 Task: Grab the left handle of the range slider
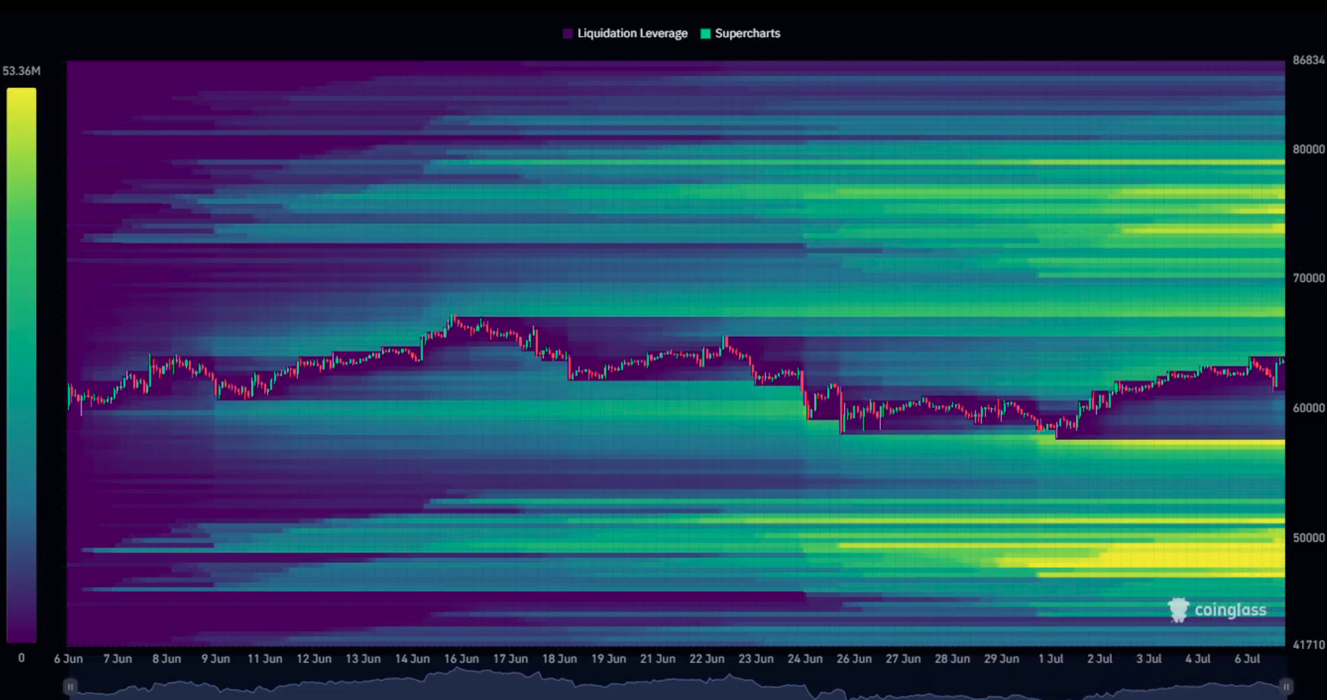coord(70,687)
